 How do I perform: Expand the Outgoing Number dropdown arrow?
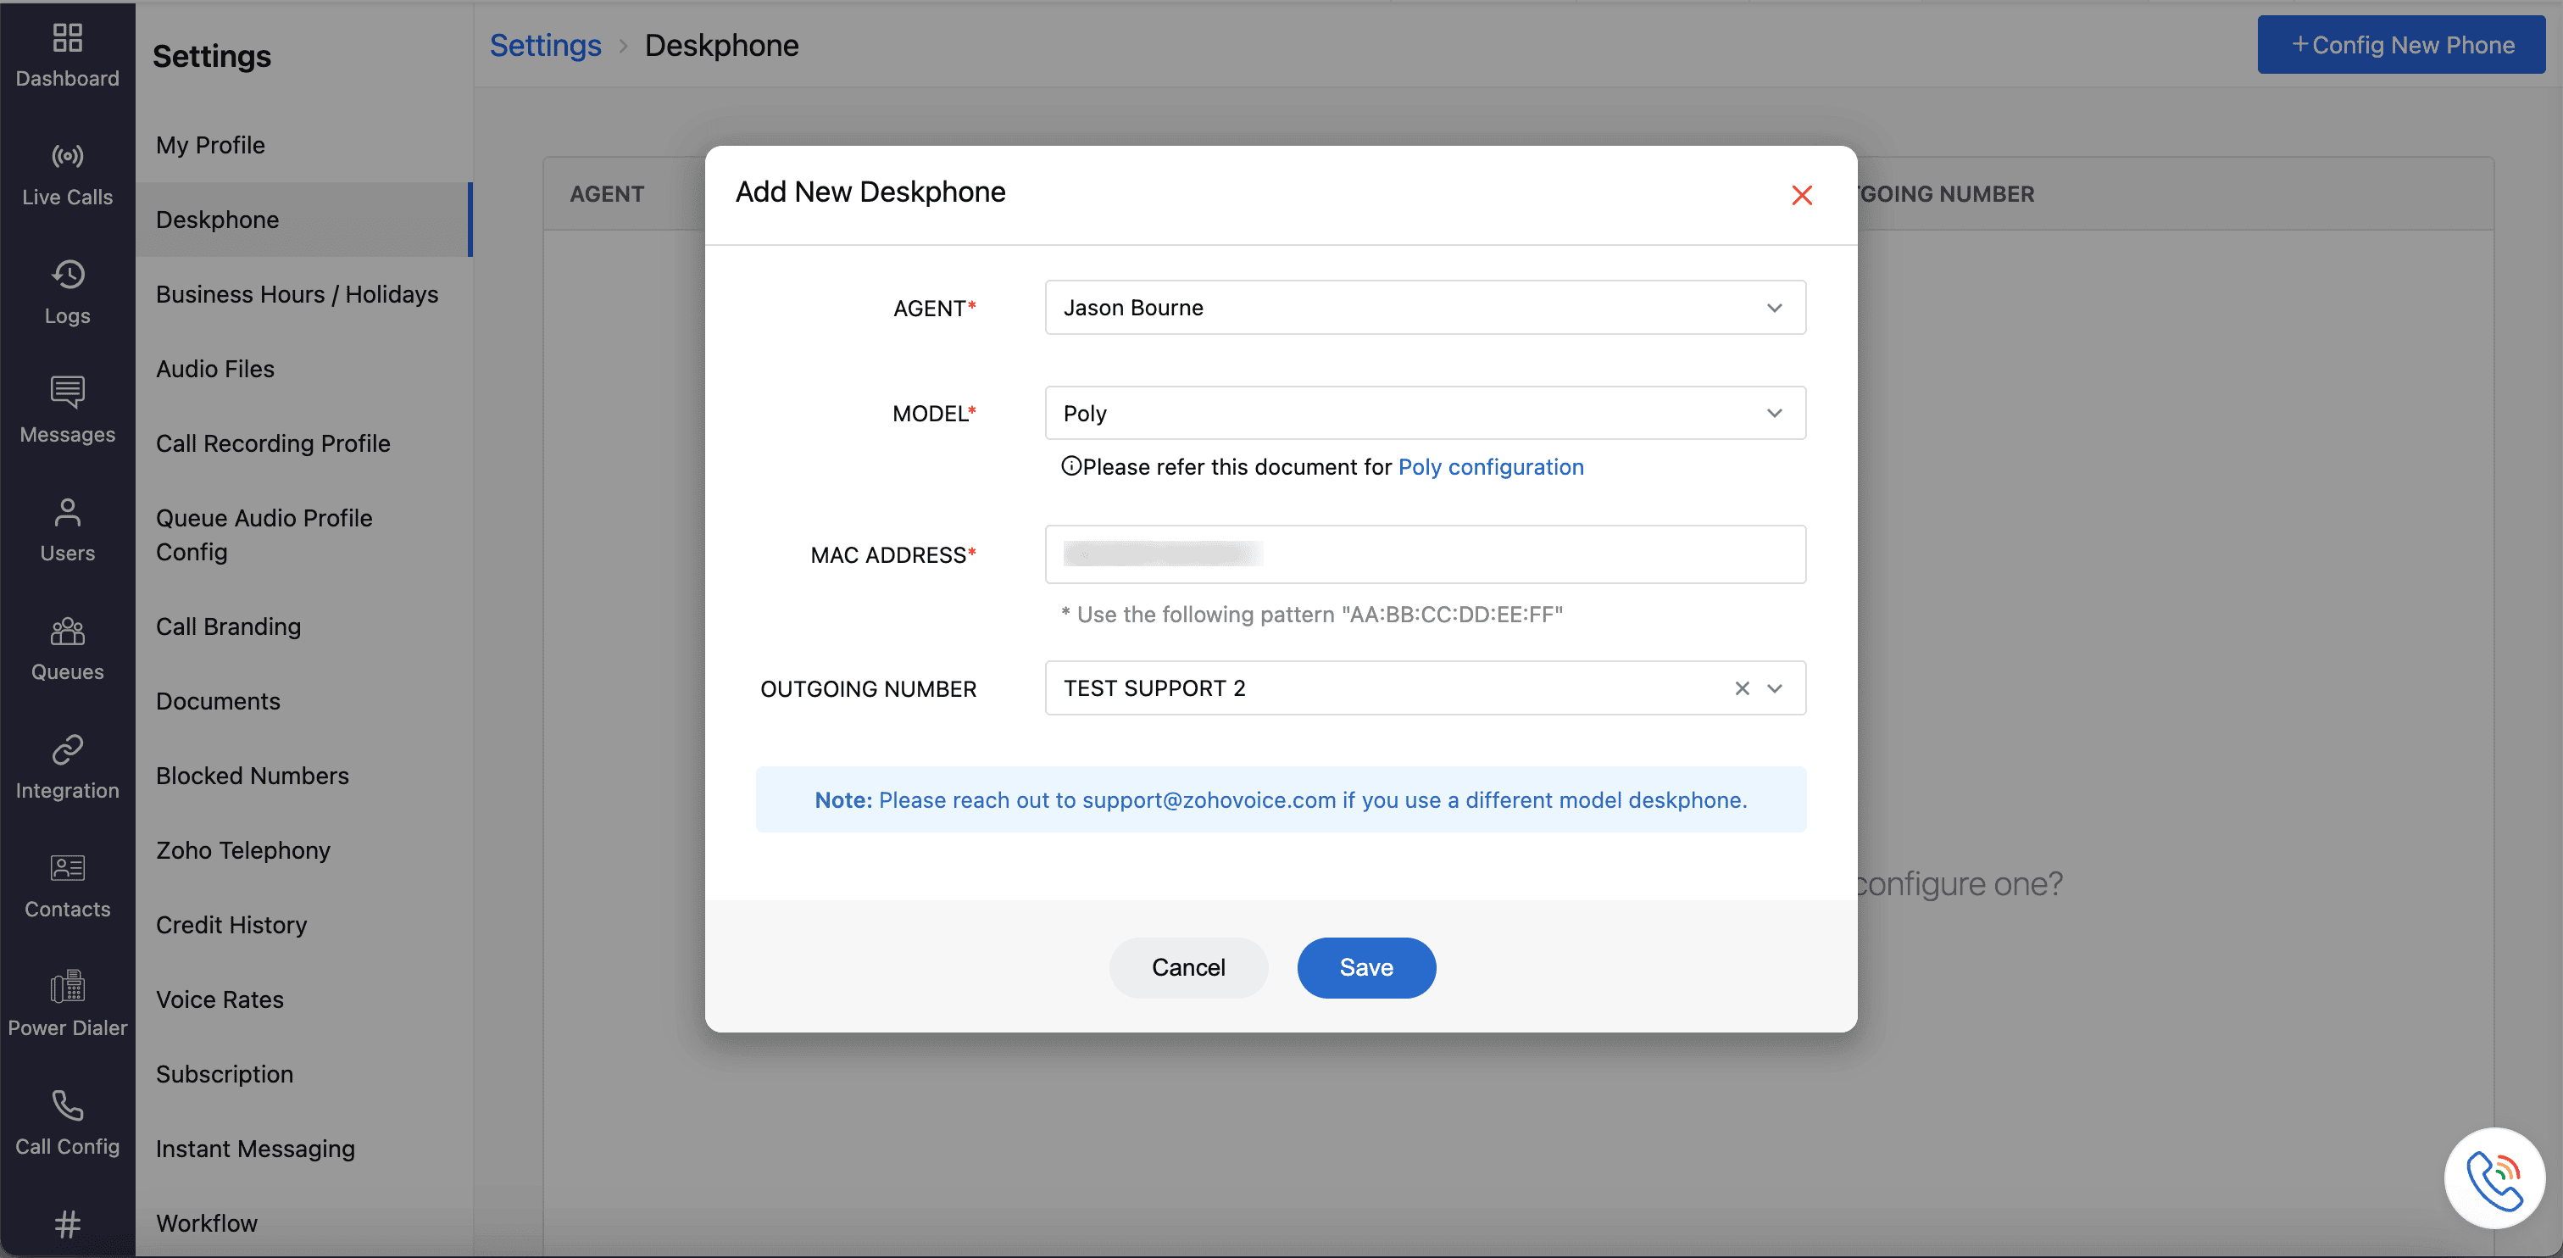[1774, 687]
